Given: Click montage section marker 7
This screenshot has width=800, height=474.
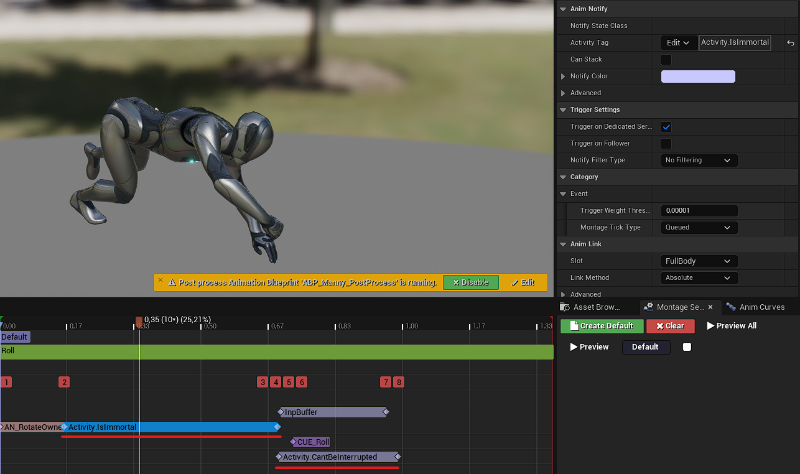Looking at the screenshot, I should tap(386, 382).
